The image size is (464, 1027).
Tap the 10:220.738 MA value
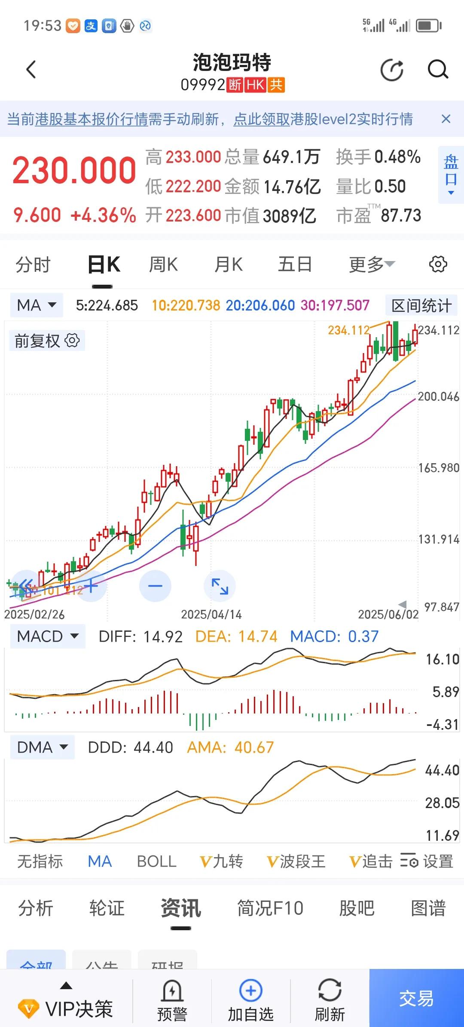pyautogui.click(x=186, y=305)
